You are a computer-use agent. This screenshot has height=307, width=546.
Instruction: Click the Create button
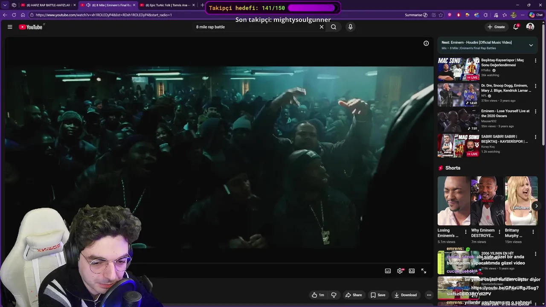496,27
